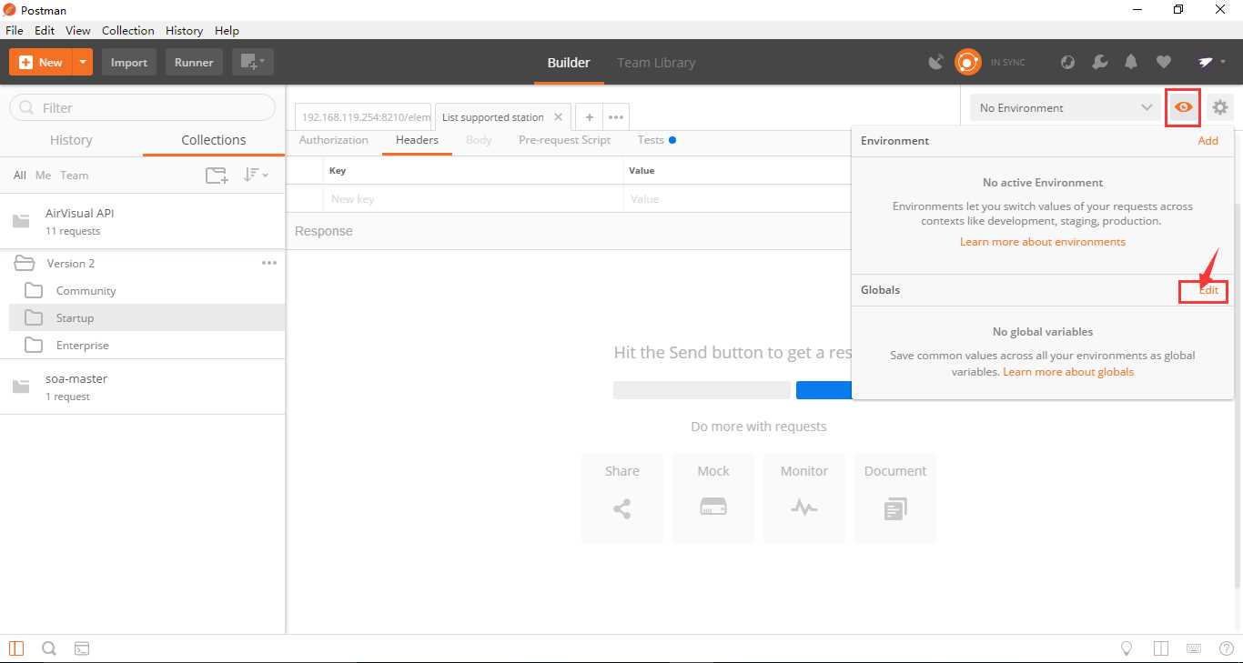This screenshot has height=663, width=1243.
Task: Click the heart icon in header
Action: pyautogui.click(x=1163, y=62)
